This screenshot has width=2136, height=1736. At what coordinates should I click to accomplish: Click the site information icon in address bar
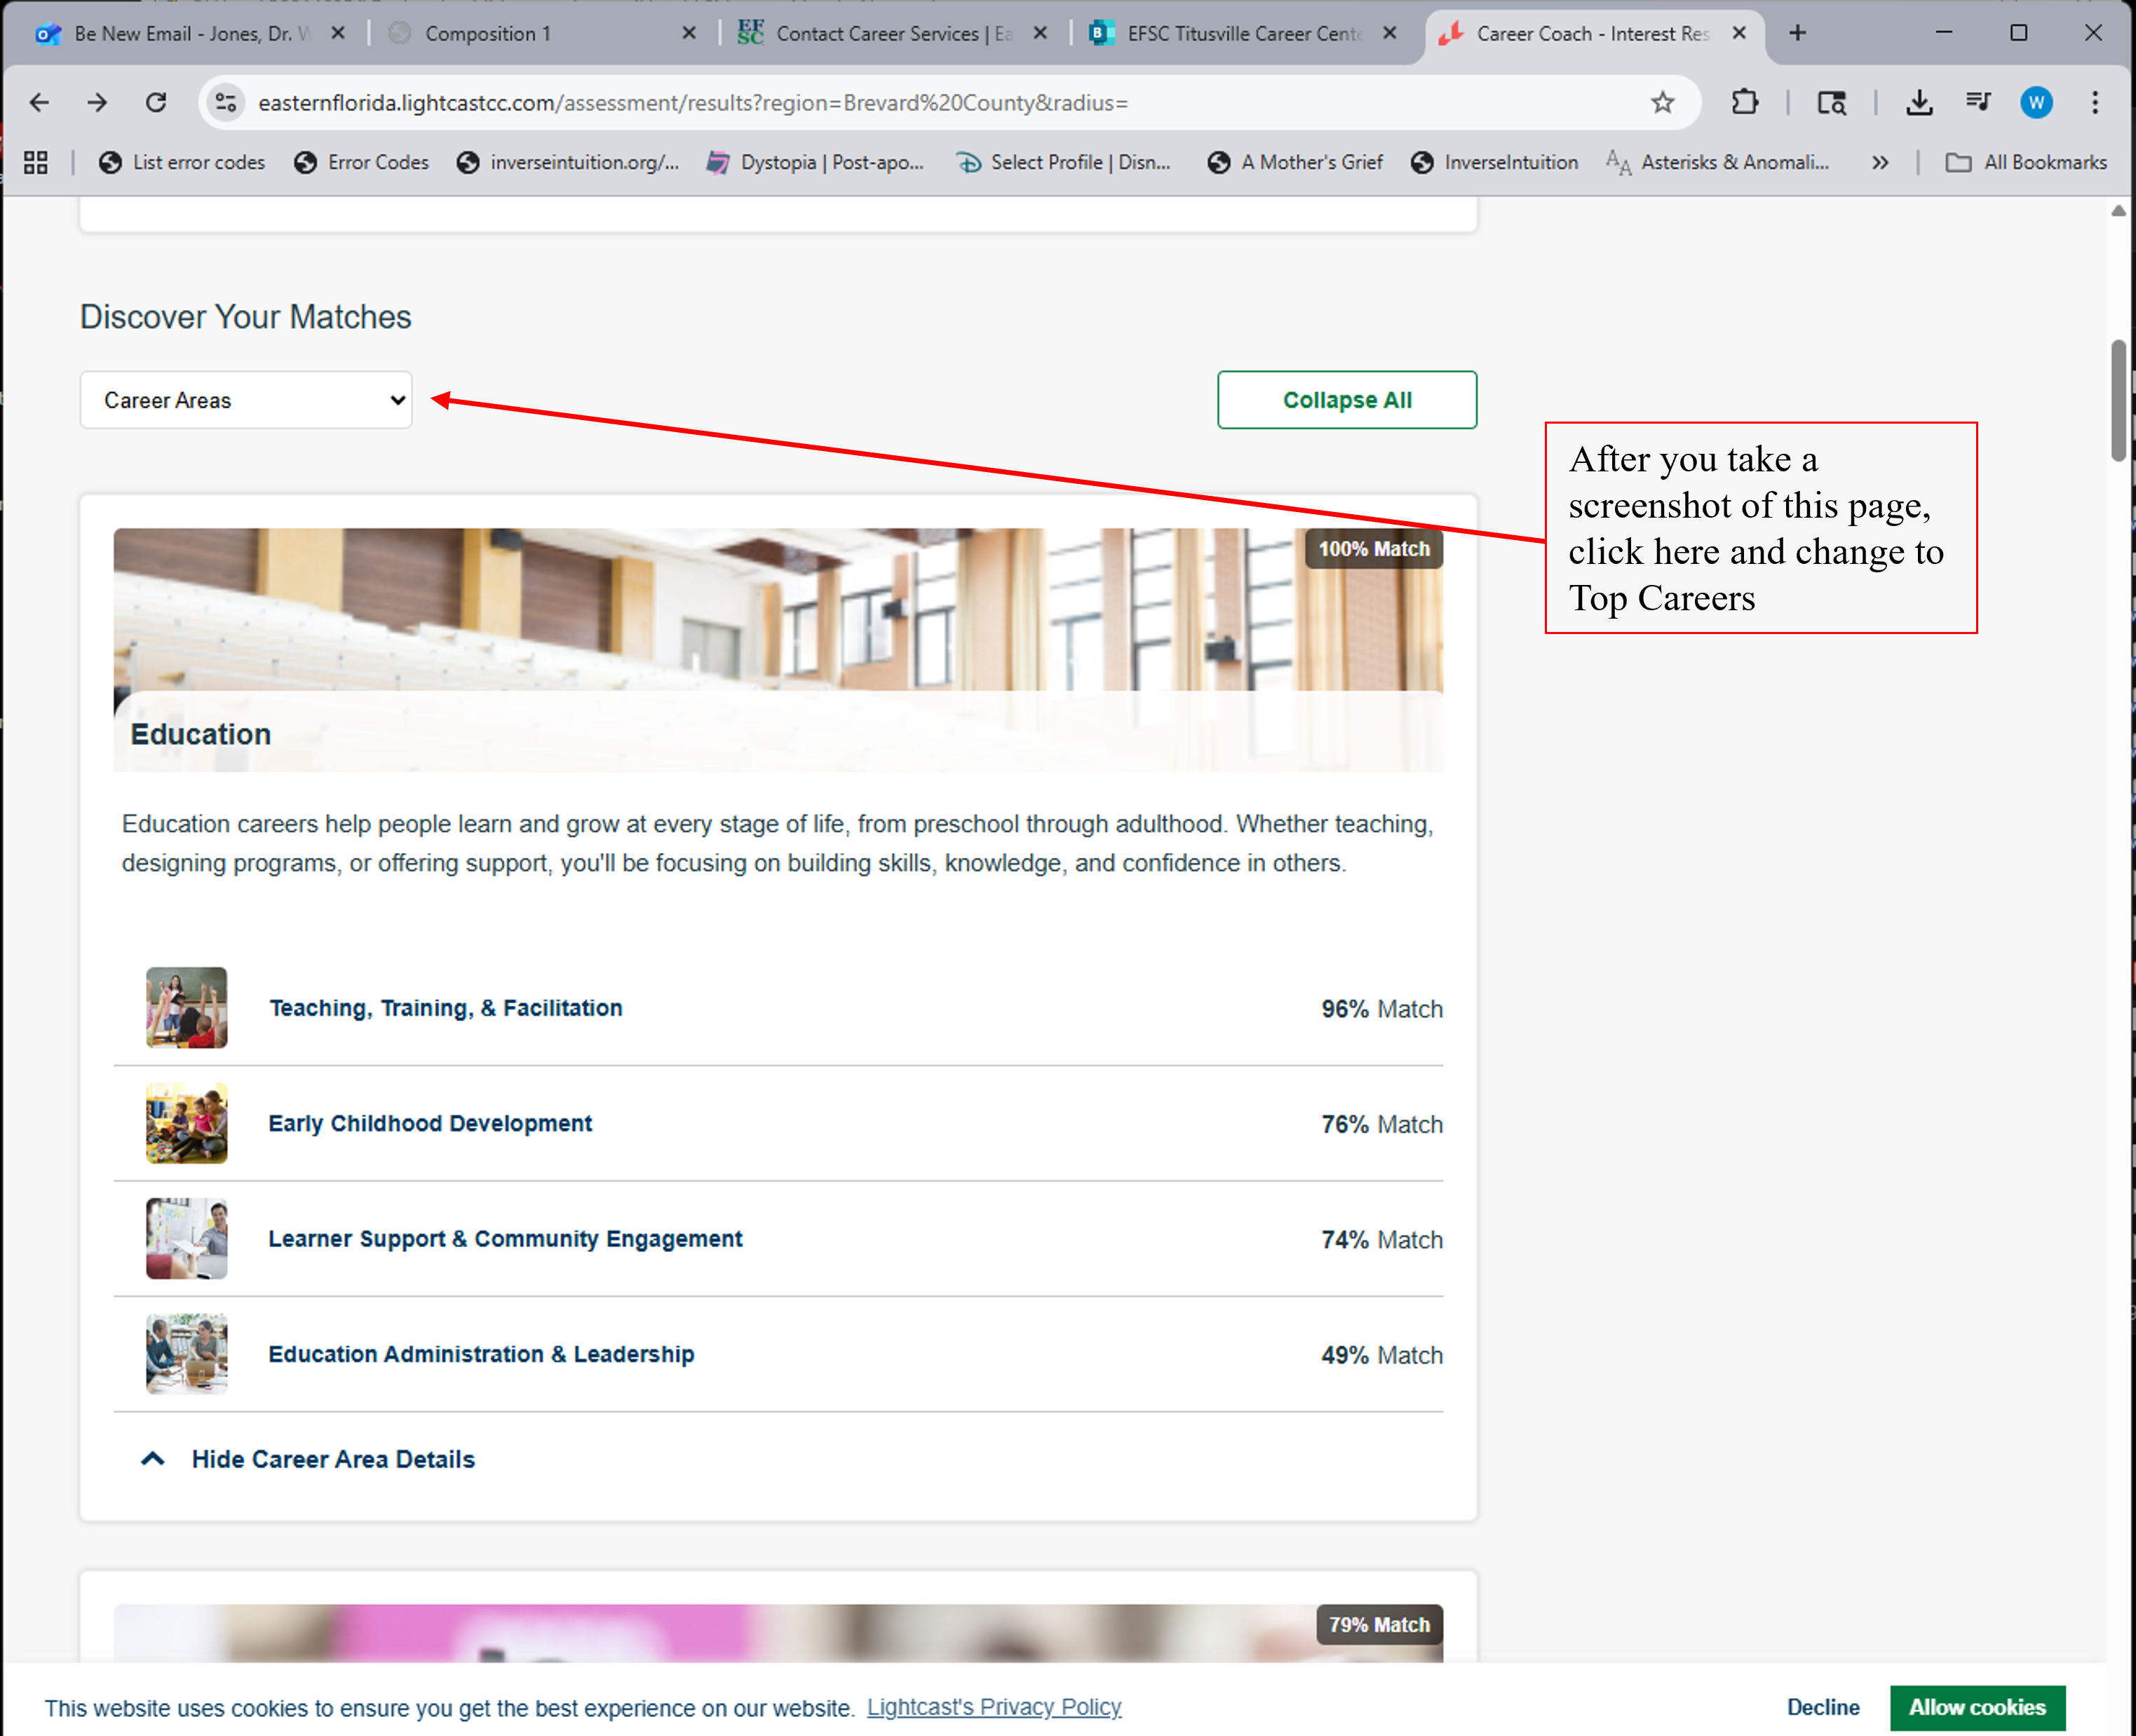pyautogui.click(x=227, y=102)
